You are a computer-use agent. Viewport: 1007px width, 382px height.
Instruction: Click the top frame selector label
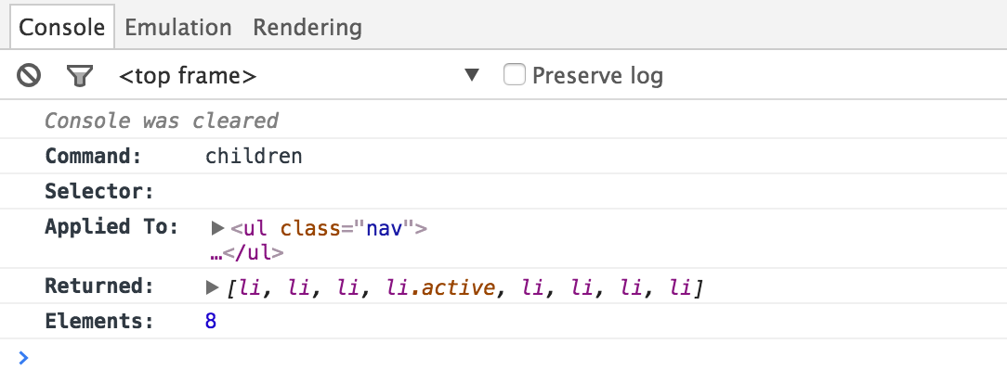[188, 75]
